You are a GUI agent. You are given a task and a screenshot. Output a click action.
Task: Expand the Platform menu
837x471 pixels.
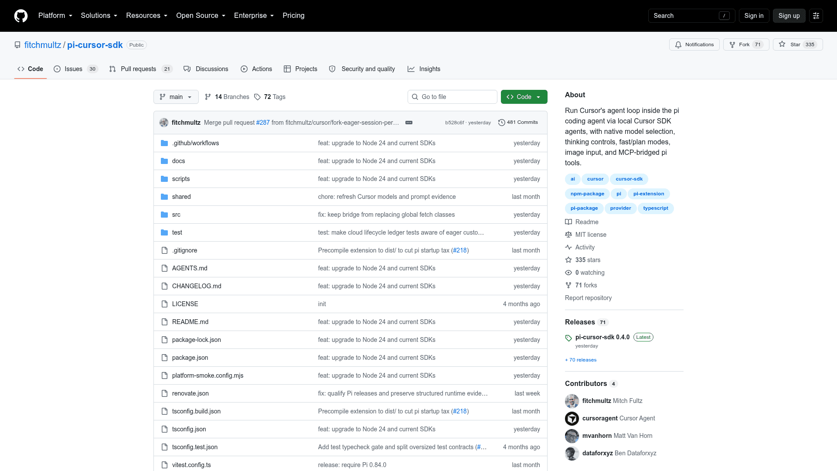[x=55, y=16]
